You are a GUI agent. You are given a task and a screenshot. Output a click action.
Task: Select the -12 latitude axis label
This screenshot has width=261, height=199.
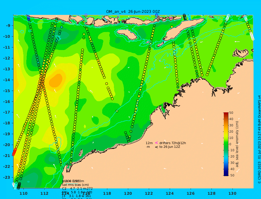click(x=7, y=58)
